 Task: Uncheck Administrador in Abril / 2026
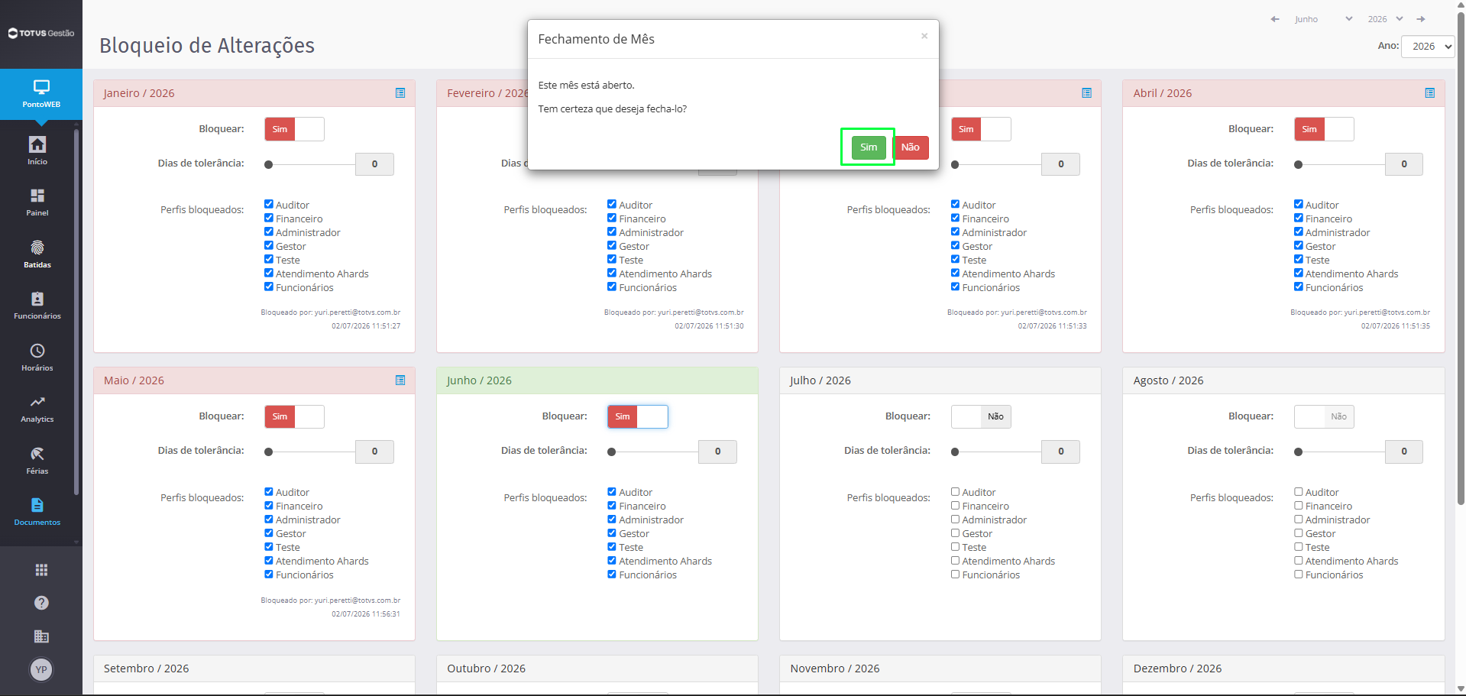(1299, 231)
